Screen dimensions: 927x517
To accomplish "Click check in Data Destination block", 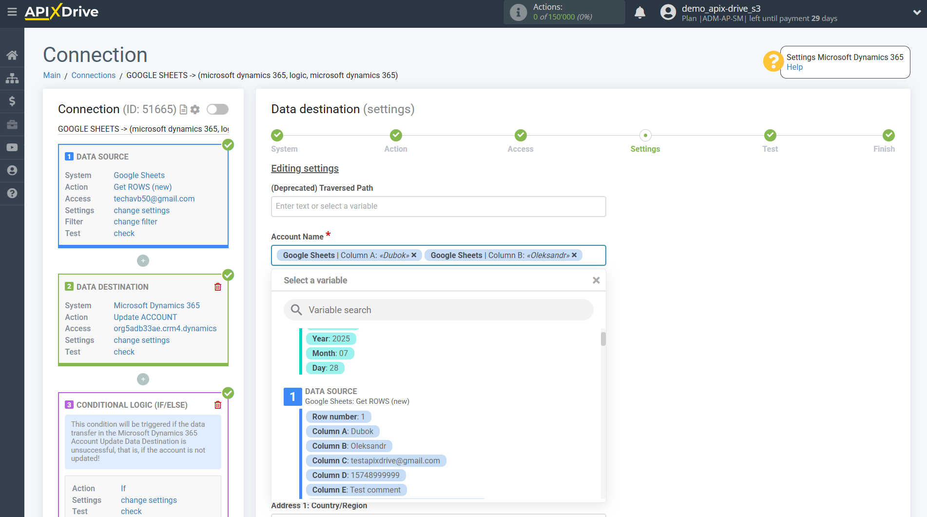I will pyautogui.click(x=124, y=352).
